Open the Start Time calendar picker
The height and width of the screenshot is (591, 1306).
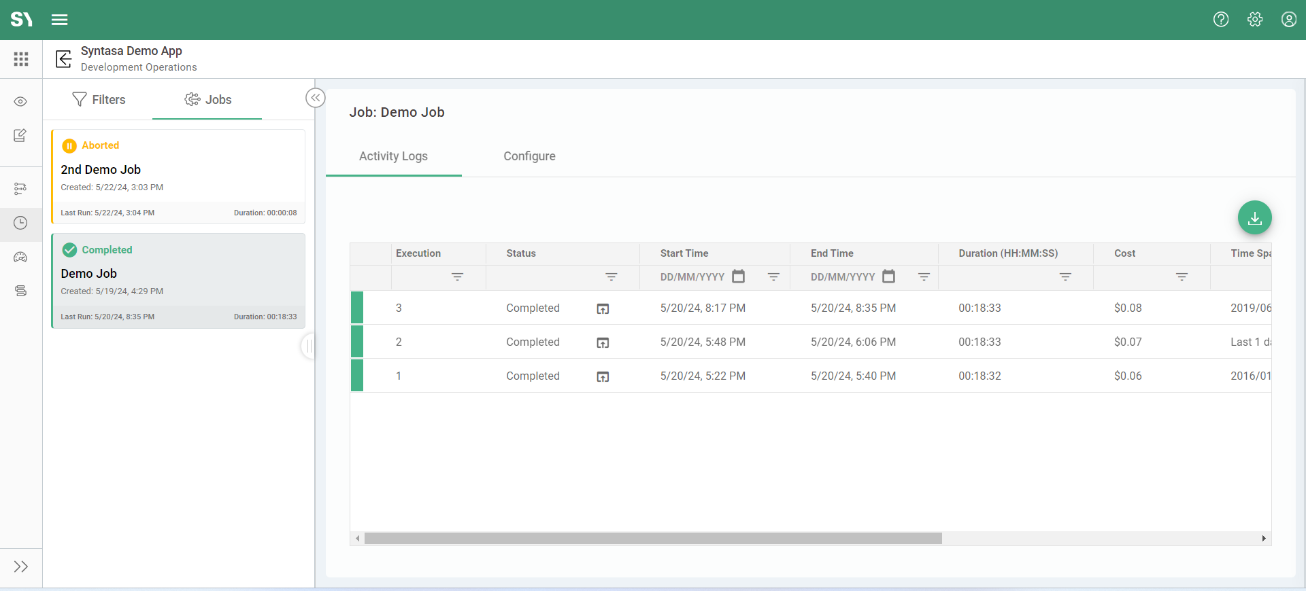click(x=738, y=276)
